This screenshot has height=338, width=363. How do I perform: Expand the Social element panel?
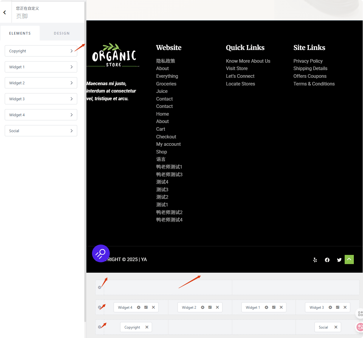pyautogui.click(x=41, y=131)
